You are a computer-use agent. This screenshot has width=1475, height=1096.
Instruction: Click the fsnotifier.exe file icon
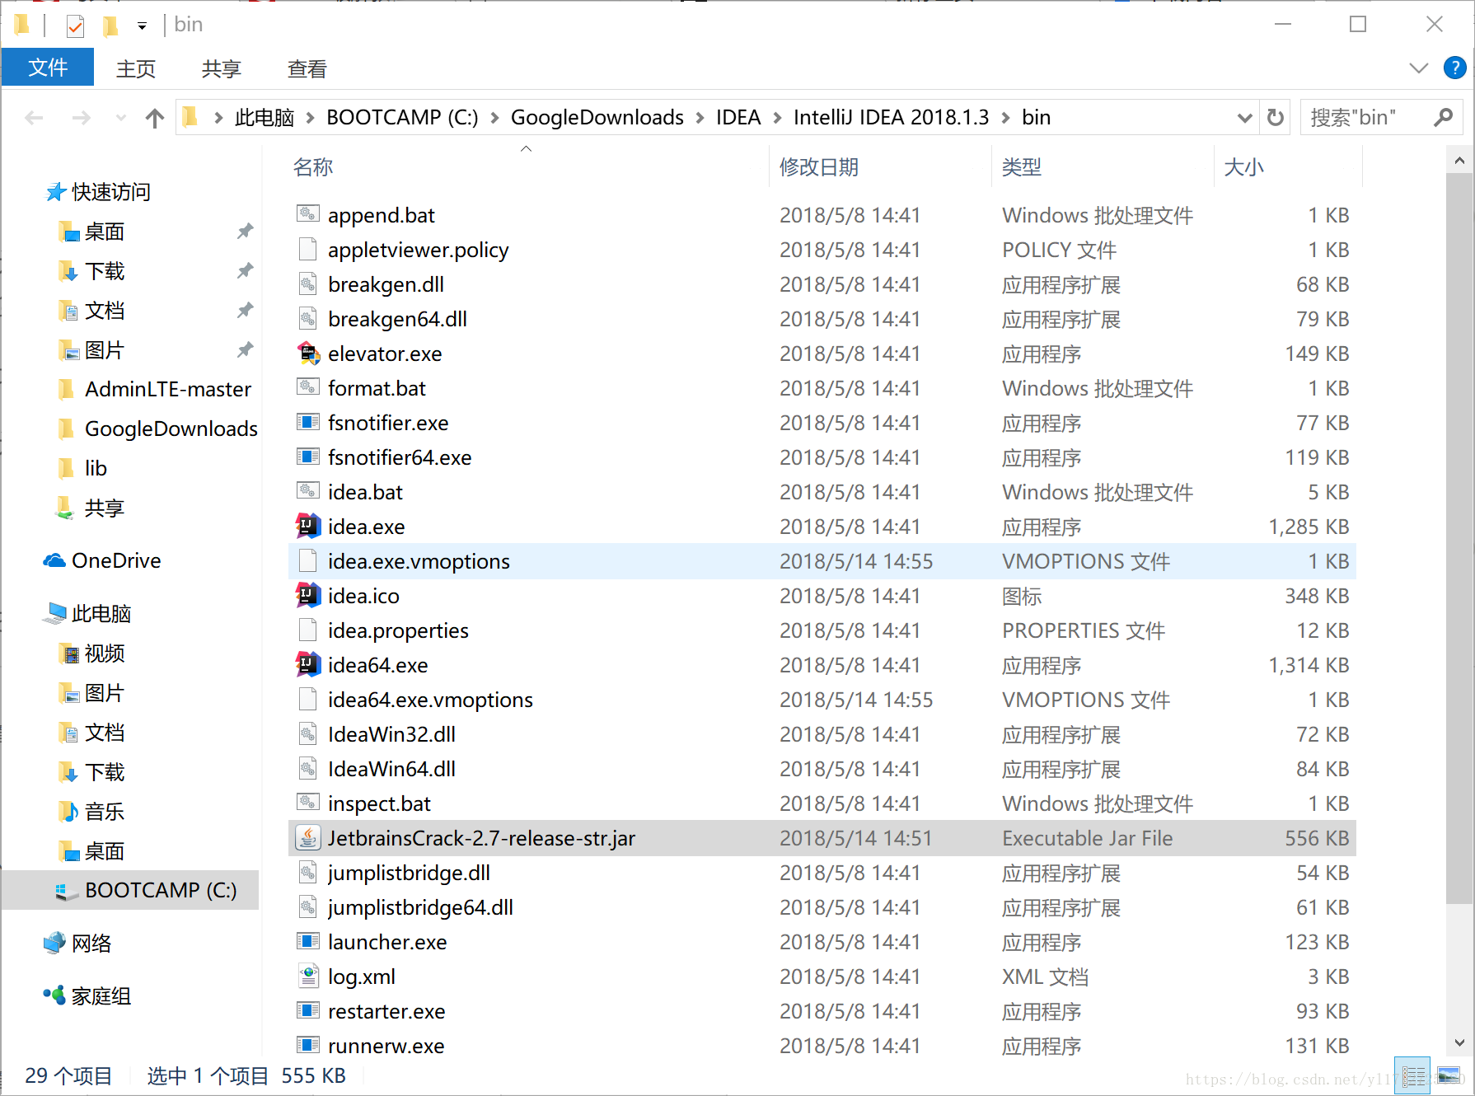coord(308,423)
